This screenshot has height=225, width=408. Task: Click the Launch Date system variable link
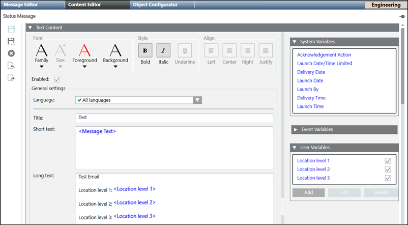(x=310, y=80)
